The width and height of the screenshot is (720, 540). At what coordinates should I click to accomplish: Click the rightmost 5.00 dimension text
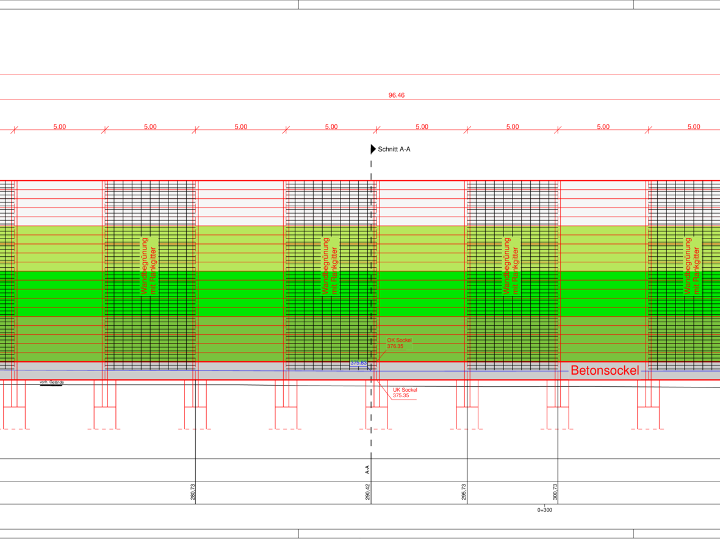pyautogui.click(x=694, y=127)
